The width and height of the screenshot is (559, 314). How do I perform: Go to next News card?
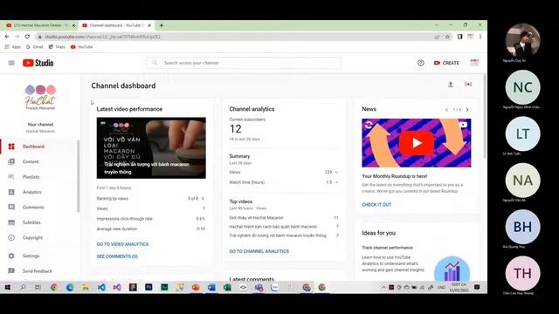(467, 110)
